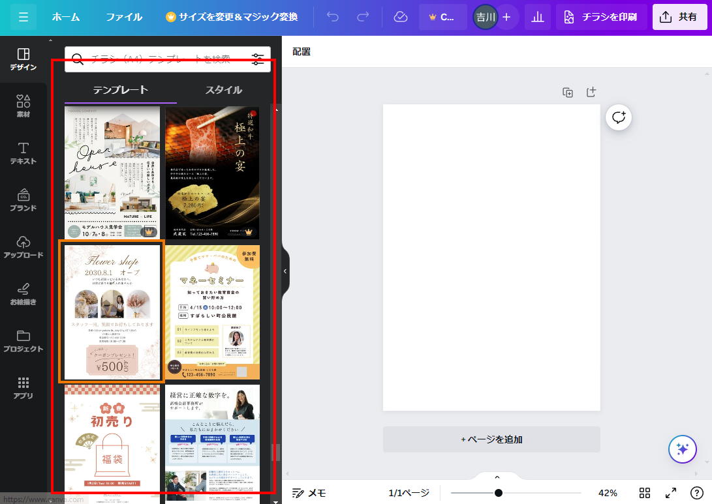Click the undo arrow icon
Image resolution: width=712 pixels, height=504 pixels.
click(333, 17)
